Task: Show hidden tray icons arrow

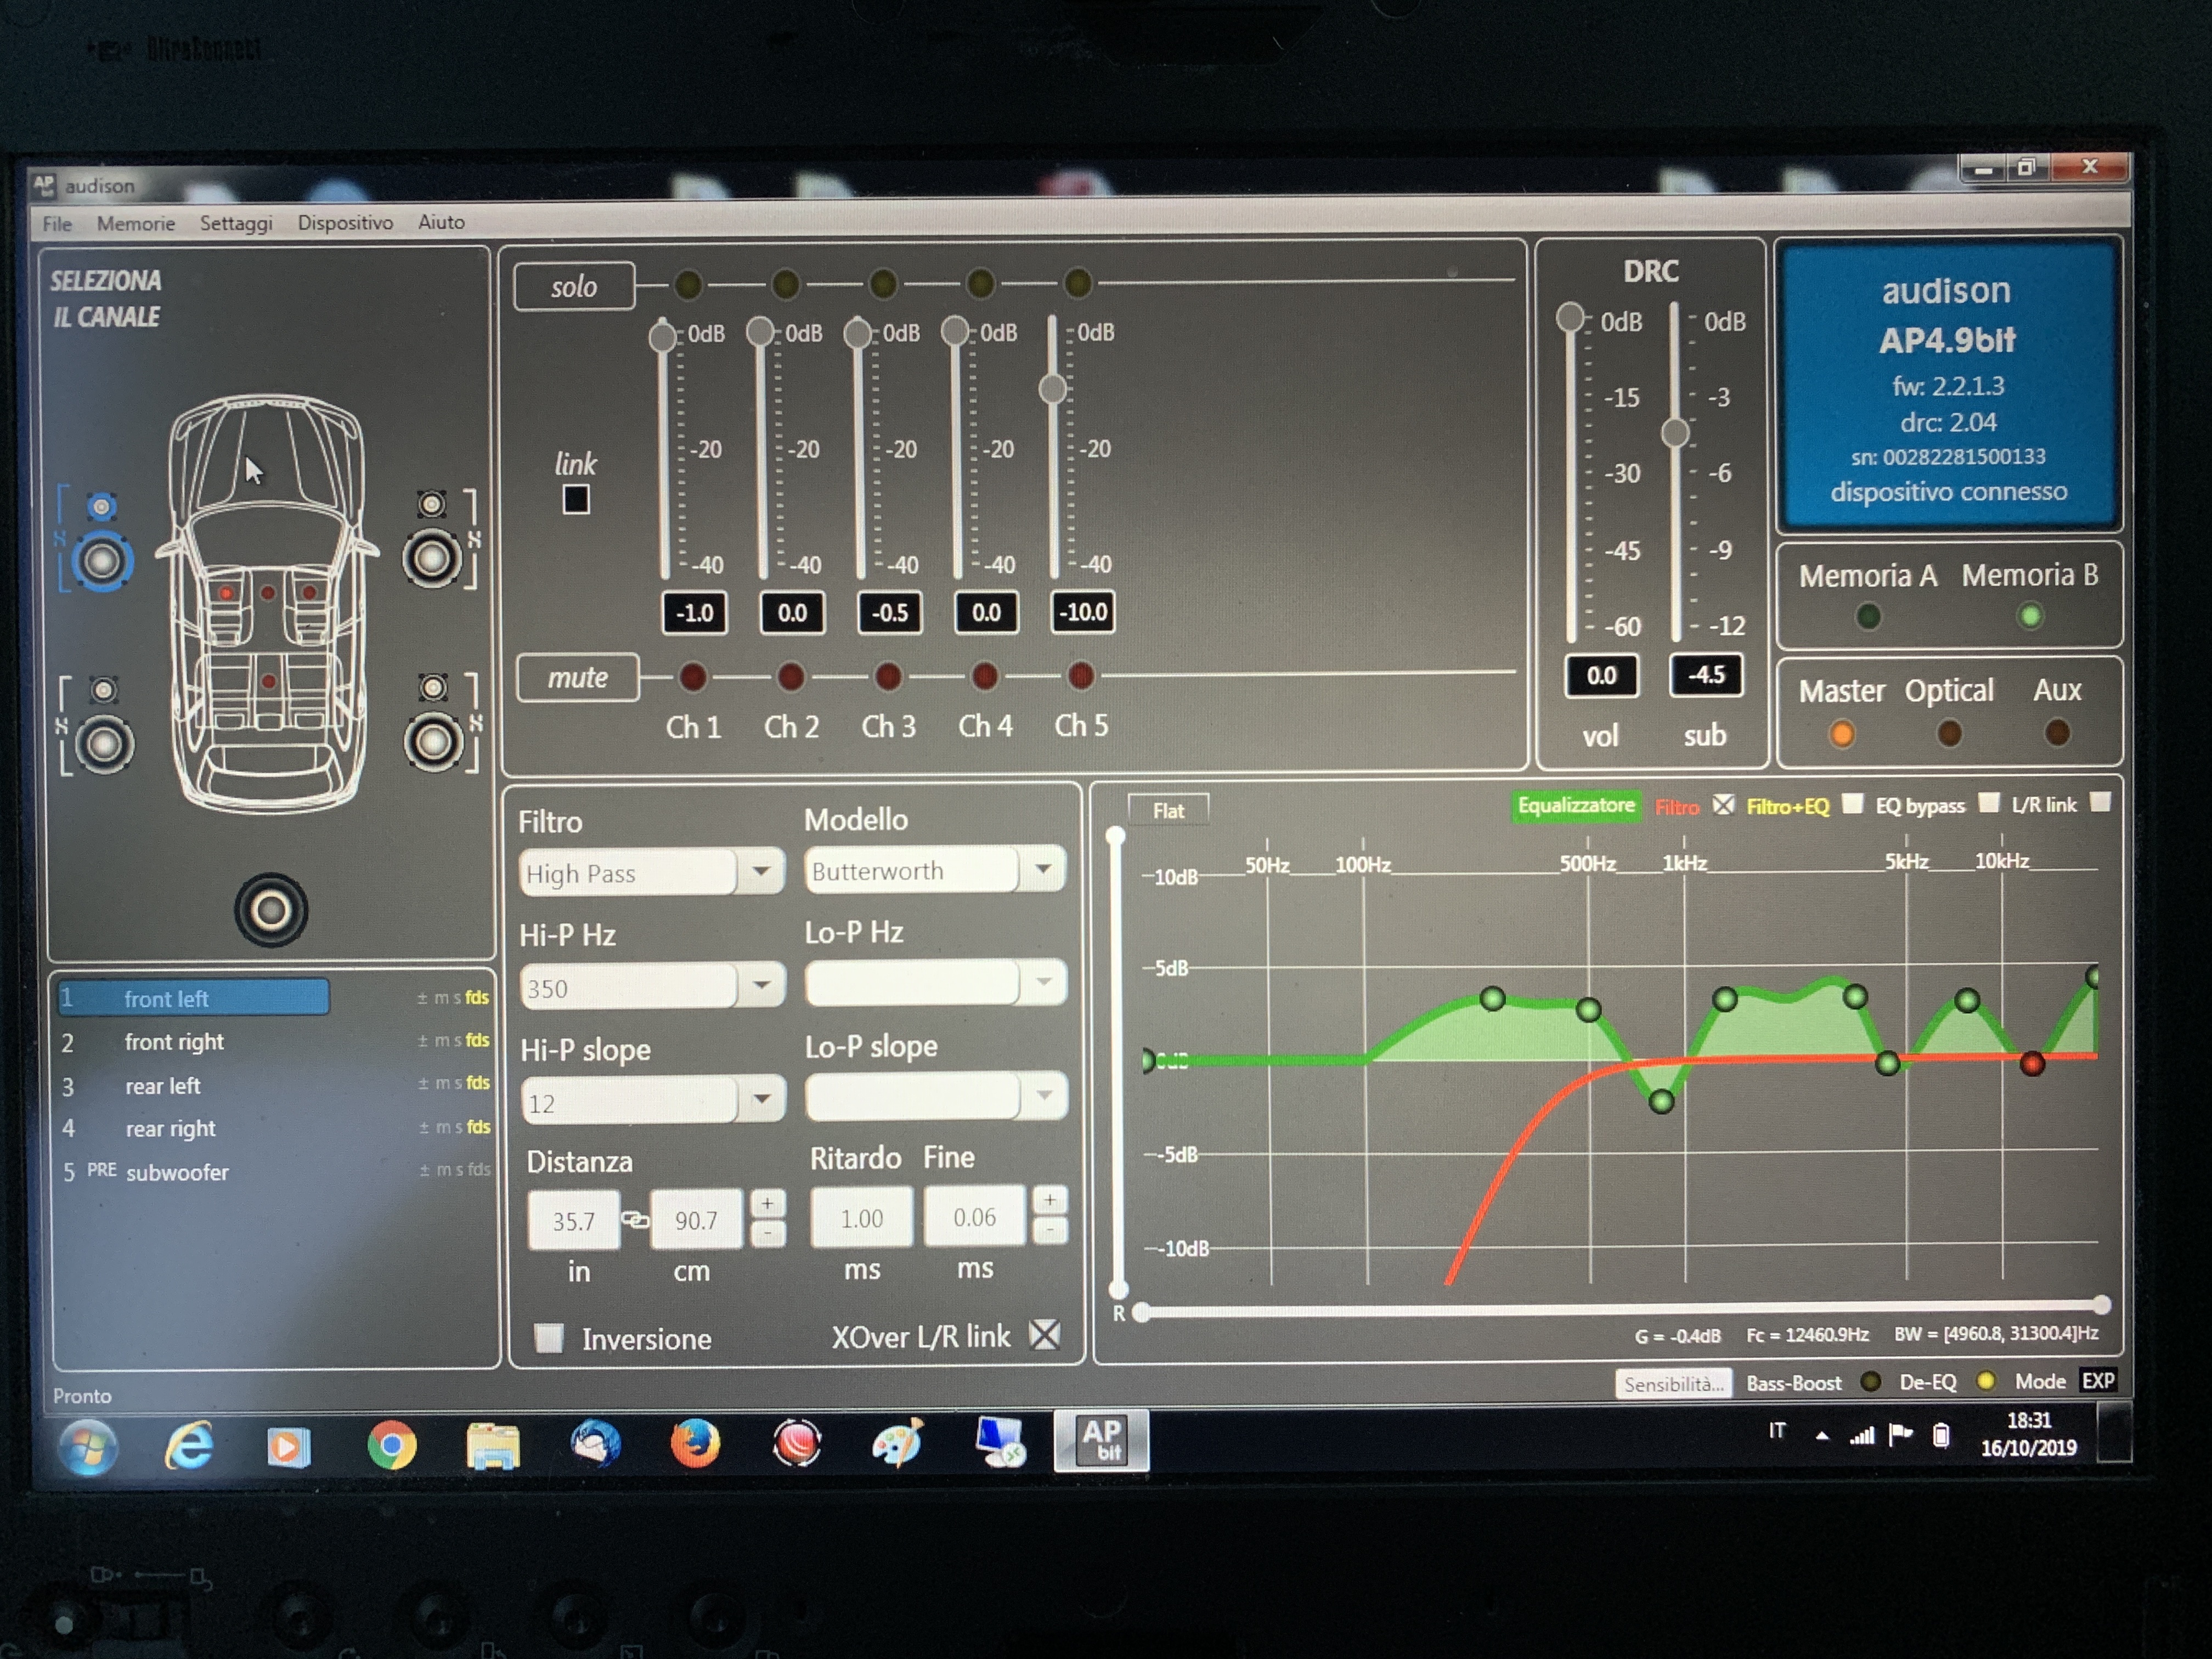Action: click(1822, 1436)
